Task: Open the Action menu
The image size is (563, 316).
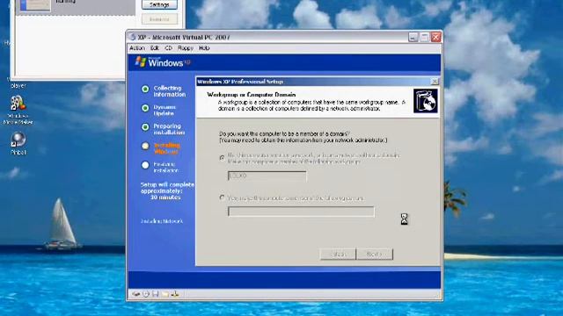Action: (x=137, y=48)
